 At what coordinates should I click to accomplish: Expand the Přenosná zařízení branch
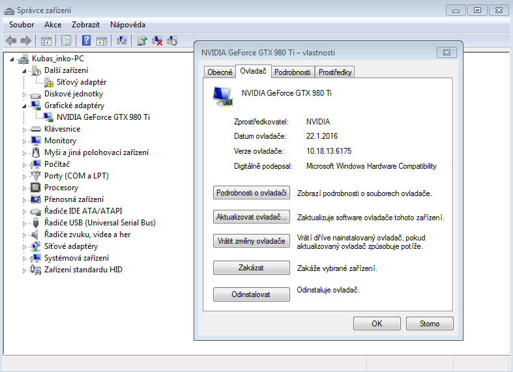click(x=24, y=200)
